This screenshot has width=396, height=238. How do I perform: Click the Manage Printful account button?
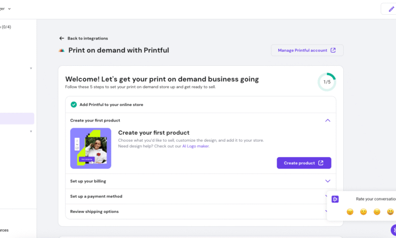coord(307,50)
